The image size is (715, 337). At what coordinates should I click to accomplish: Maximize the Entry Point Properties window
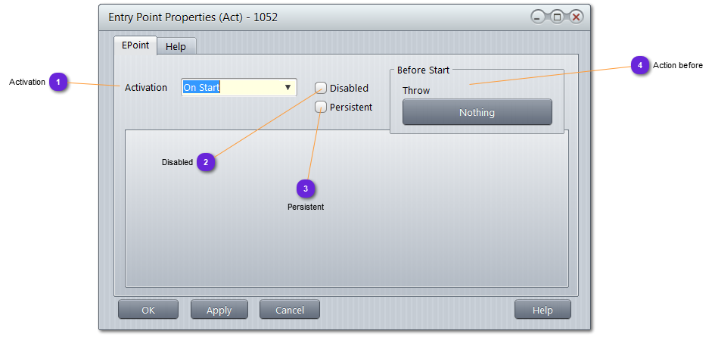557,17
